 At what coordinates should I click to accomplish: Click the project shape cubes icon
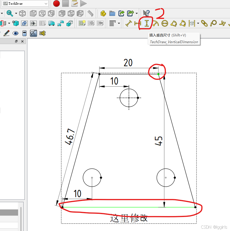tap(70, 23)
